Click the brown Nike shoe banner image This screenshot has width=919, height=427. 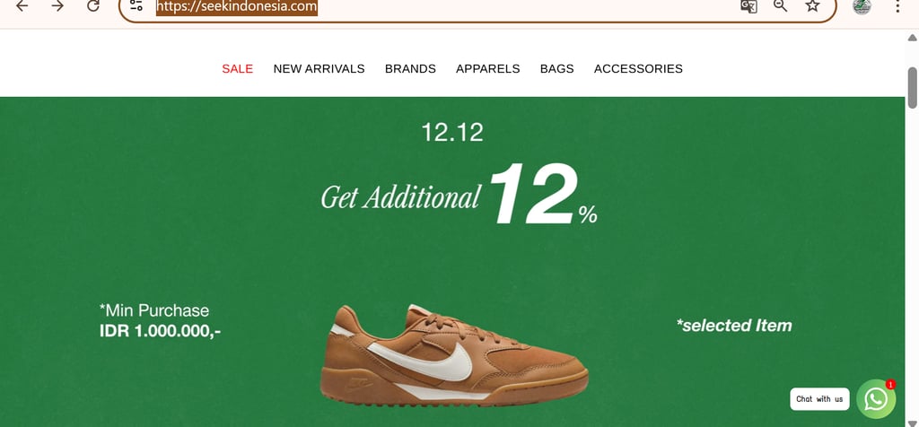point(453,355)
